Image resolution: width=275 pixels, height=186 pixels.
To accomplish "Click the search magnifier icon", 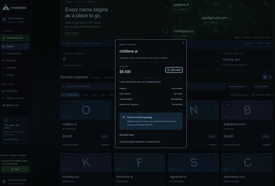I will pyautogui.click(x=63, y=87).
